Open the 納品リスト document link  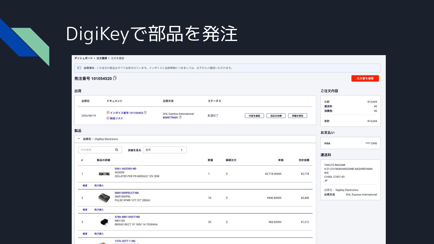pyautogui.click(x=116, y=118)
